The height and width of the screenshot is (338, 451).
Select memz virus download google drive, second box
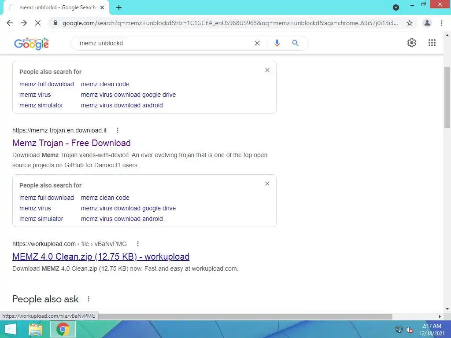128,208
